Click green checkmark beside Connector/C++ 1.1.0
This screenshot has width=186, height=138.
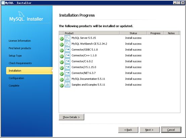pos(62,56)
